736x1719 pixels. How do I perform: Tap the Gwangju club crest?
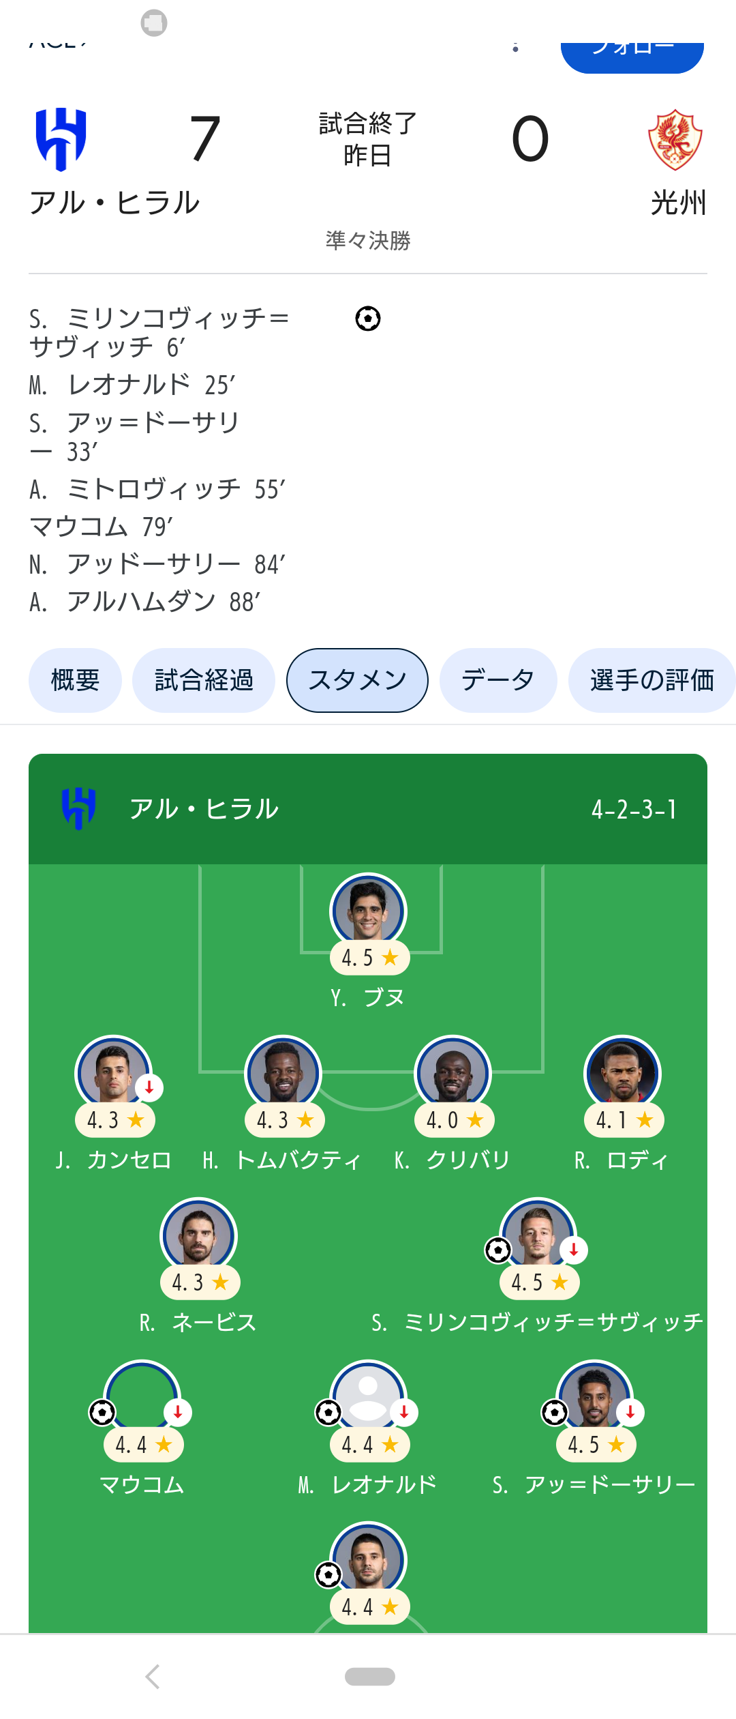click(x=675, y=140)
